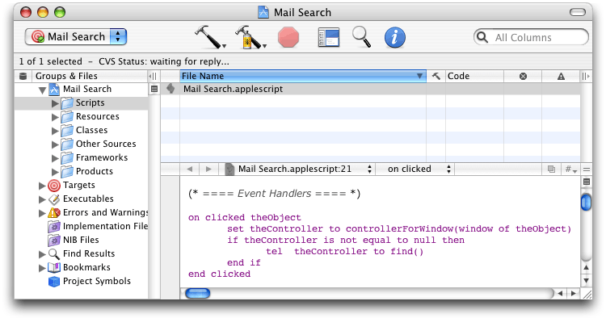Select the Implementation Files group

point(81,226)
